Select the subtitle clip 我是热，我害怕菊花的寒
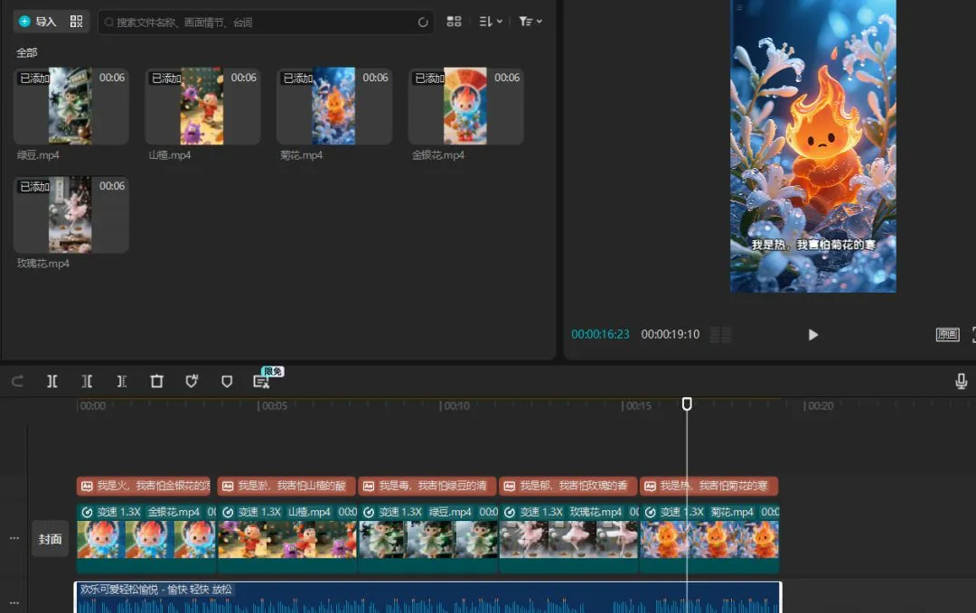The height and width of the screenshot is (613, 976). 709,486
